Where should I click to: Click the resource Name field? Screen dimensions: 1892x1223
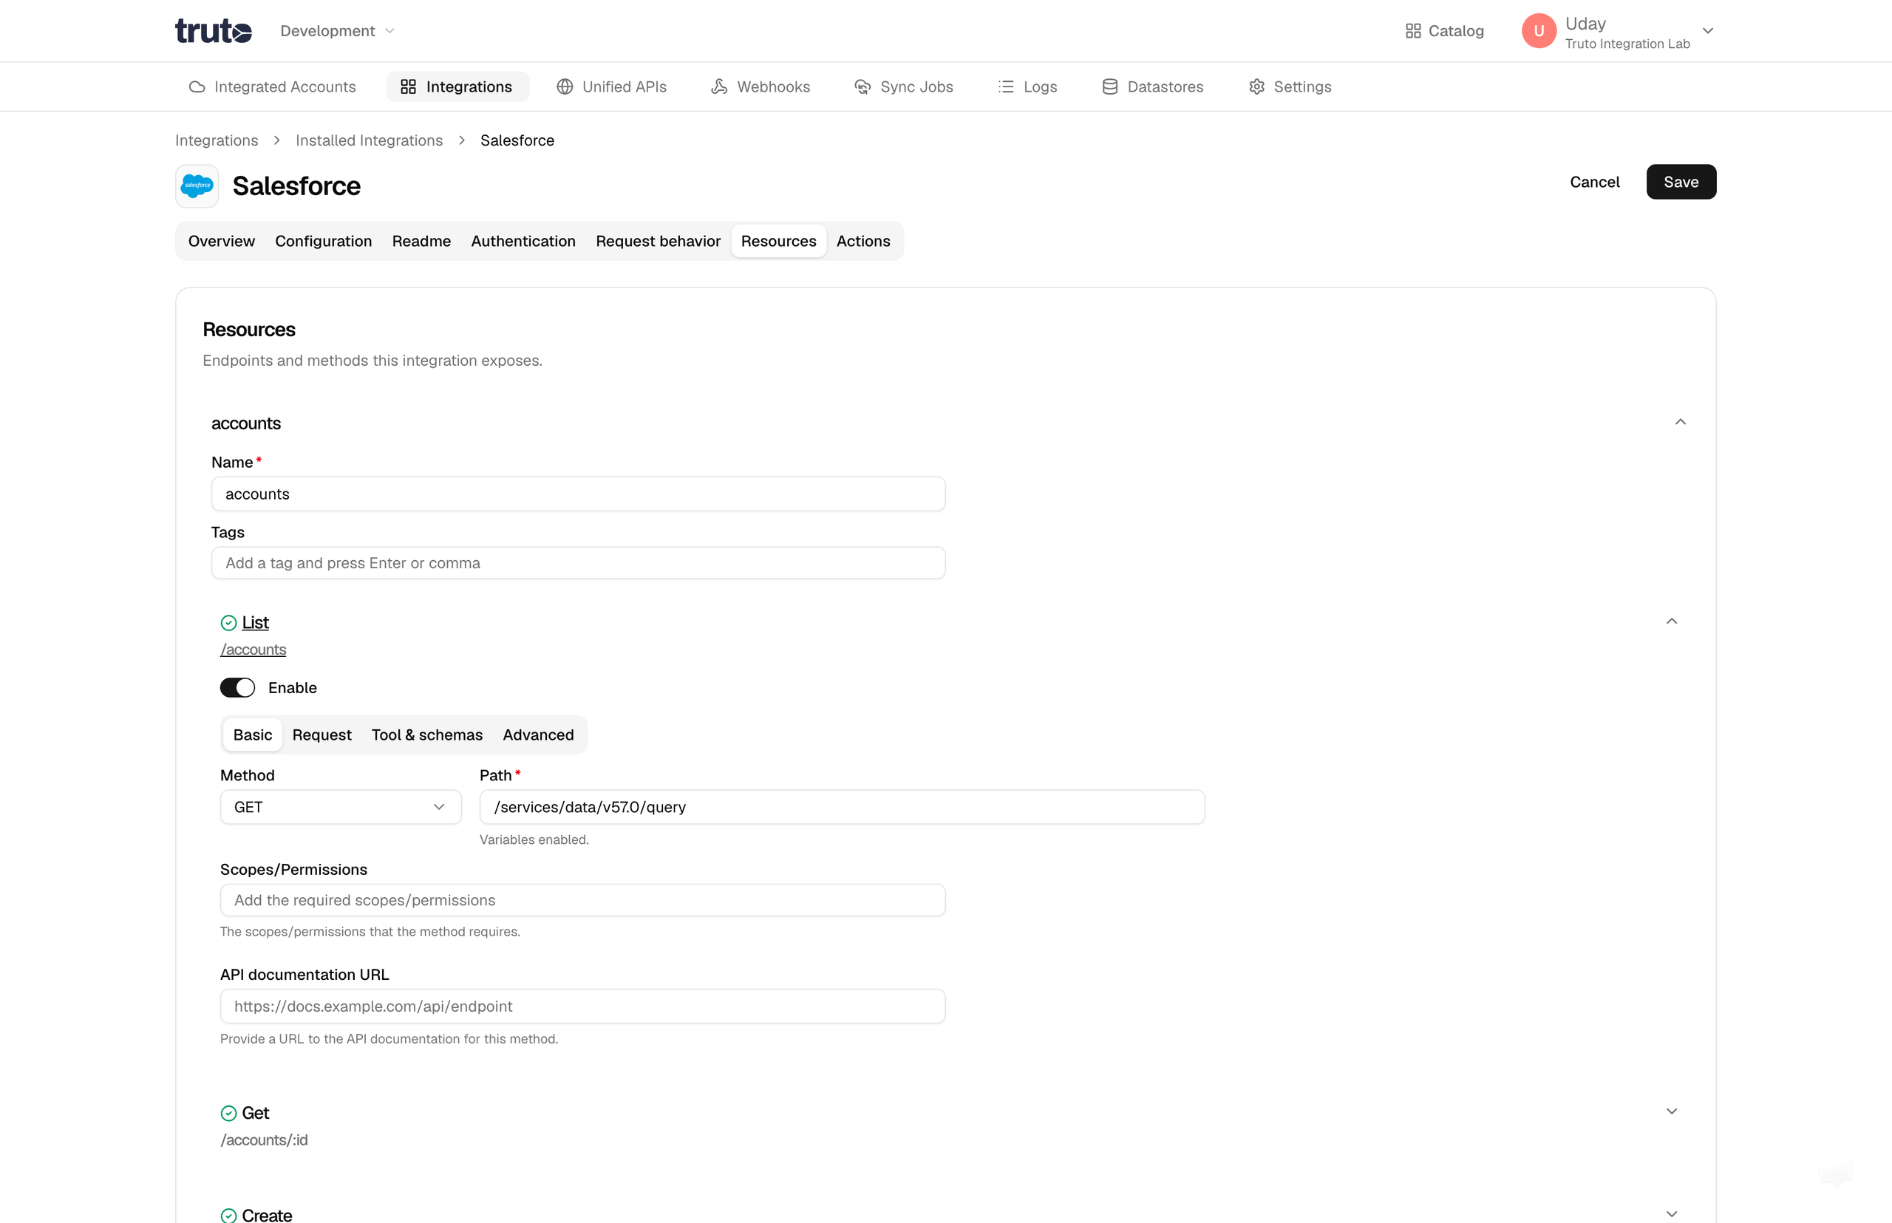[578, 494]
